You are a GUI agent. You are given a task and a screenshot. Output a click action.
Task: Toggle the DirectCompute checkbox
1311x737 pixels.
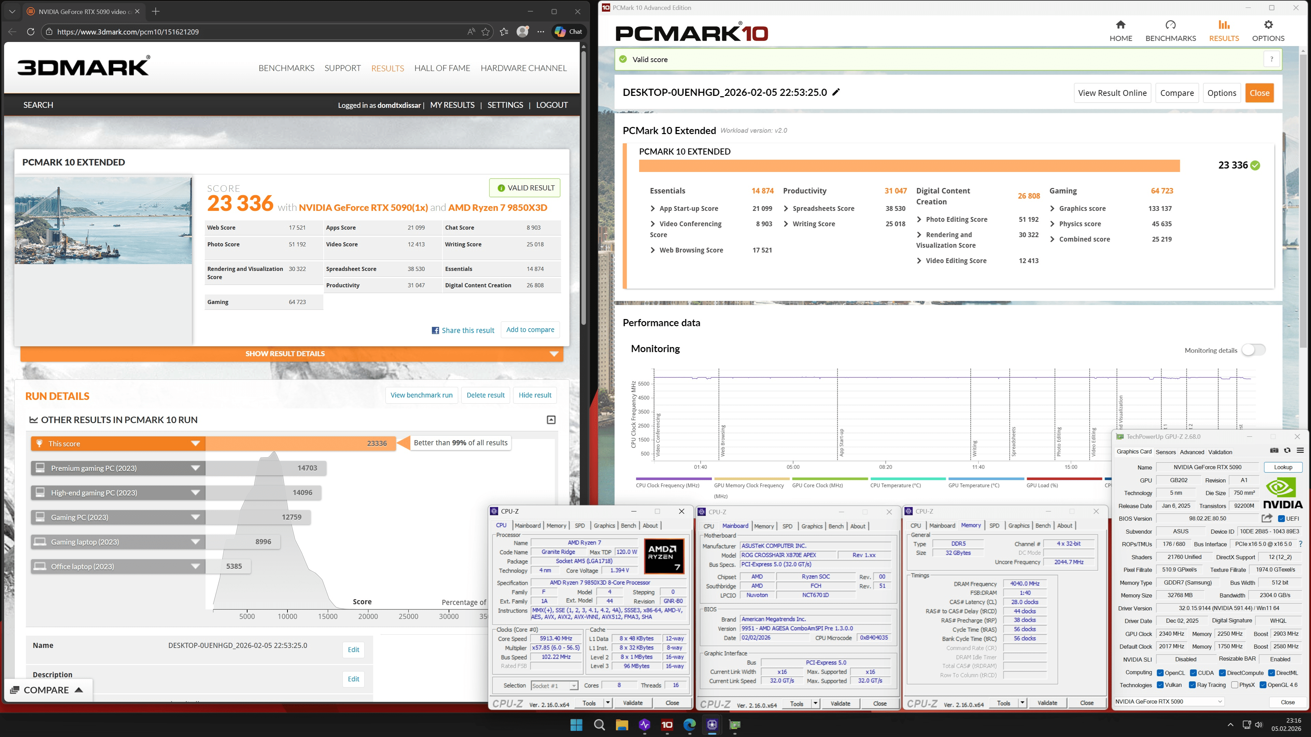[1223, 673]
